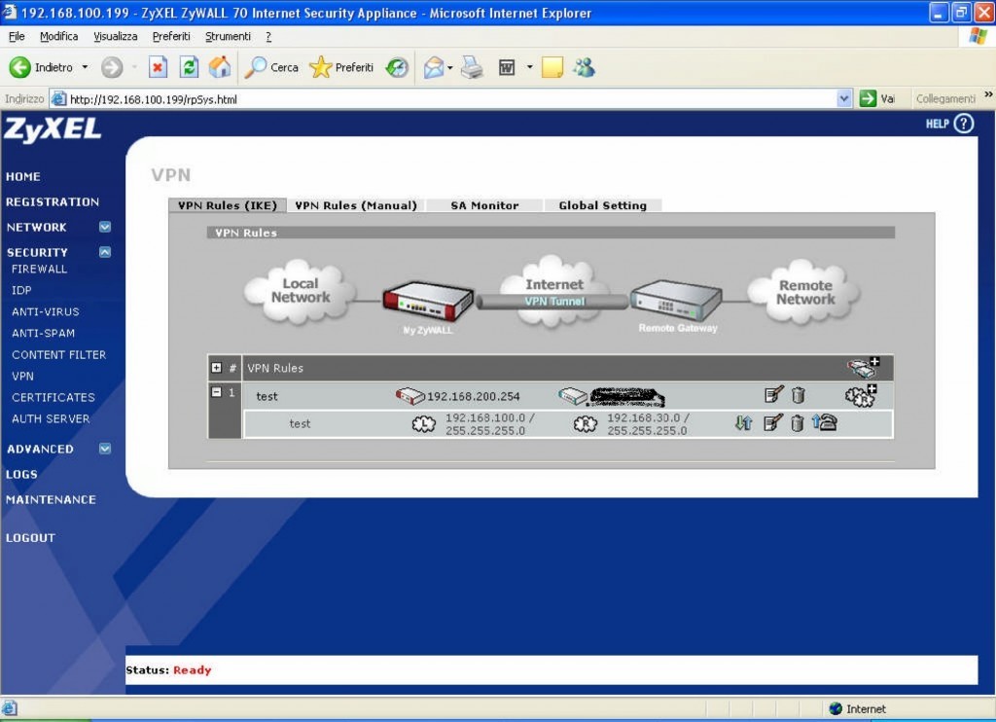Click the Edit with Word toolbar icon
Screen dimensions: 996x722
[x=506, y=67]
